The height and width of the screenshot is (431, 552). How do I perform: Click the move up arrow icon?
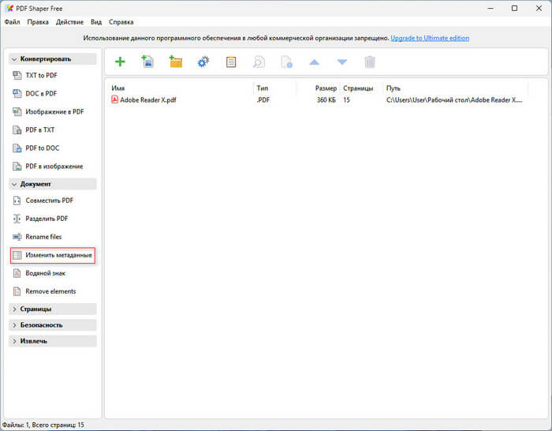click(314, 62)
